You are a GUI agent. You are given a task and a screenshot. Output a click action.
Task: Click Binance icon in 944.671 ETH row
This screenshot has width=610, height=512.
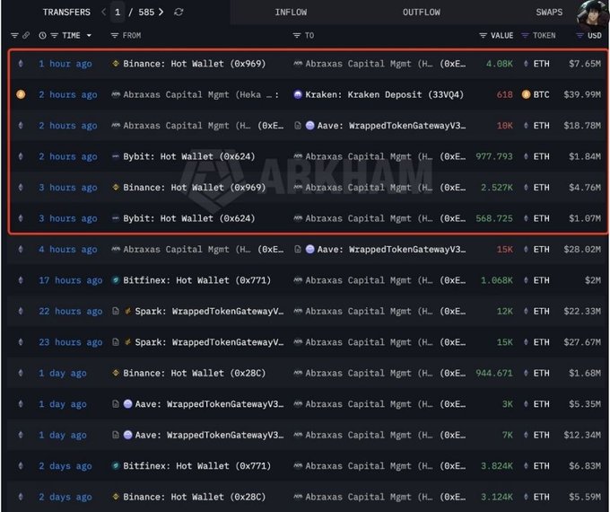click(x=116, y=373)
